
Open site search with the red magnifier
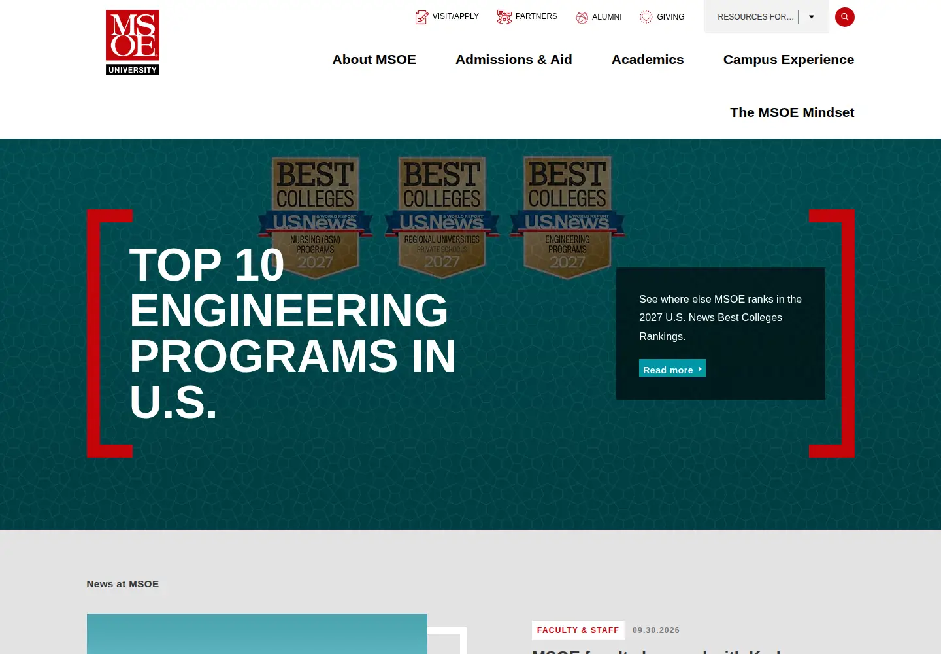click(x=844, y=17)
